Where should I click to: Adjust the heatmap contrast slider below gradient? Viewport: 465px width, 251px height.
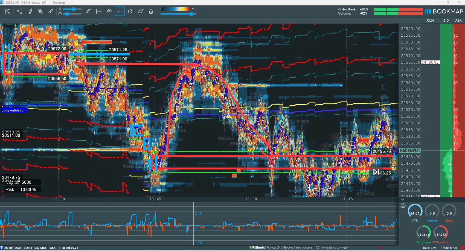192,14
